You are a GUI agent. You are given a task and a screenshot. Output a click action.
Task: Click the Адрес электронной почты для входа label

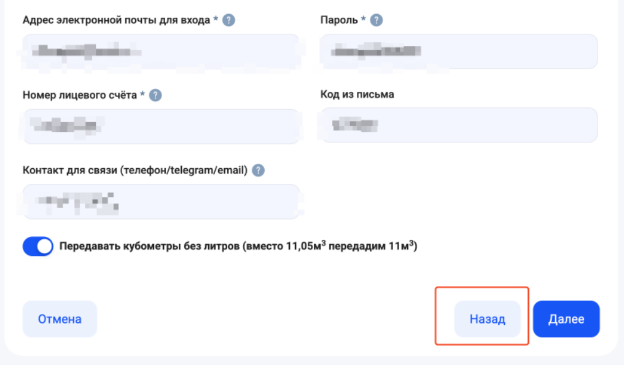click(x=117, y=20)
